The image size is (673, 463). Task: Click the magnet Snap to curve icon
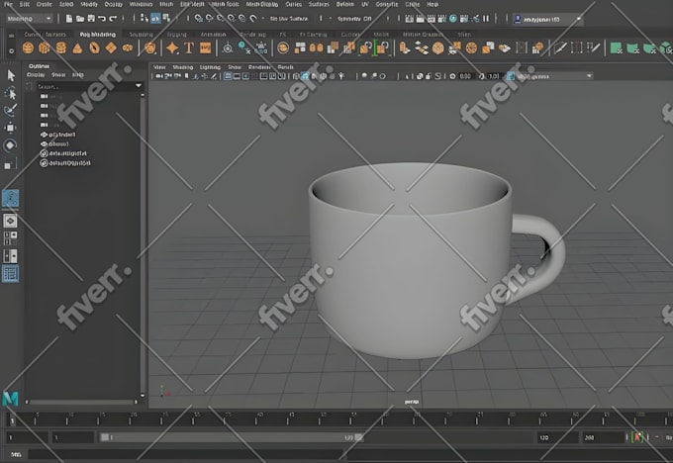210,19
